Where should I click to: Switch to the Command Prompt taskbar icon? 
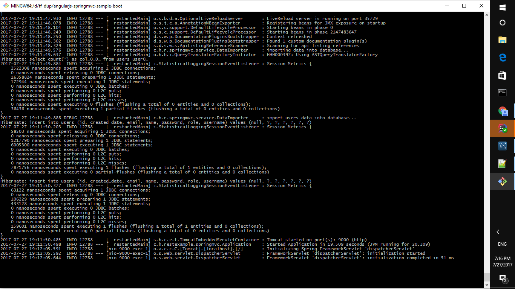[503, 93]
